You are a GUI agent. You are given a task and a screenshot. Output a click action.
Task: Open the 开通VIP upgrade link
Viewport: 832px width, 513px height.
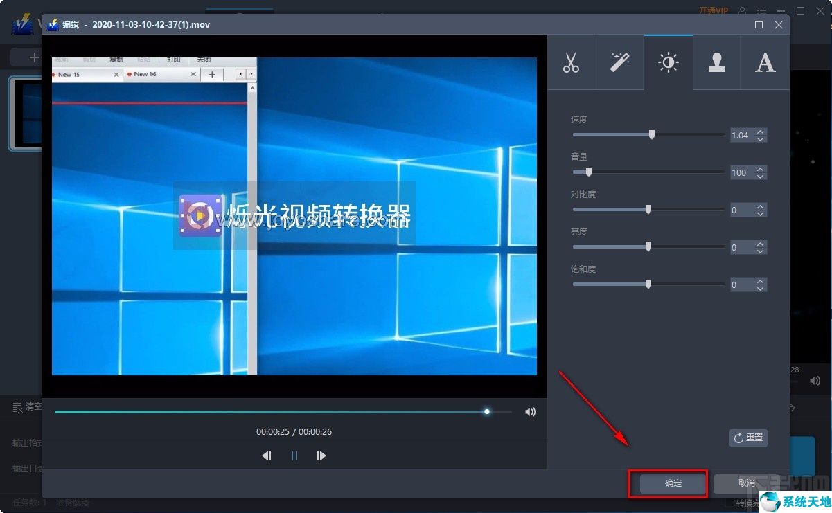(714, 11)
